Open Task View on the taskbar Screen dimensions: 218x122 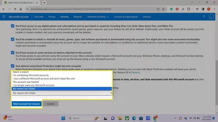106,119
